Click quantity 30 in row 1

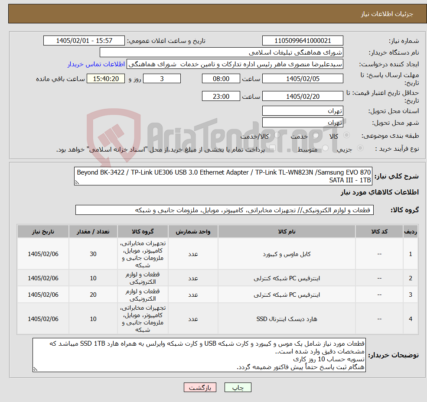pyautogui.click(x=93, y=254)
